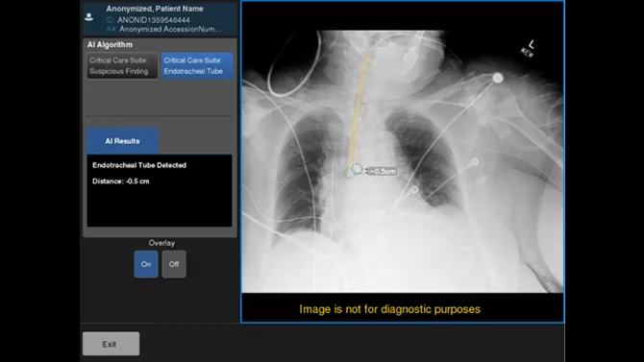The height and width of the screenshot is (362, 644).
Task: Click the 'AI Algorithm' panel heading
Action: (x=110, y=44)
